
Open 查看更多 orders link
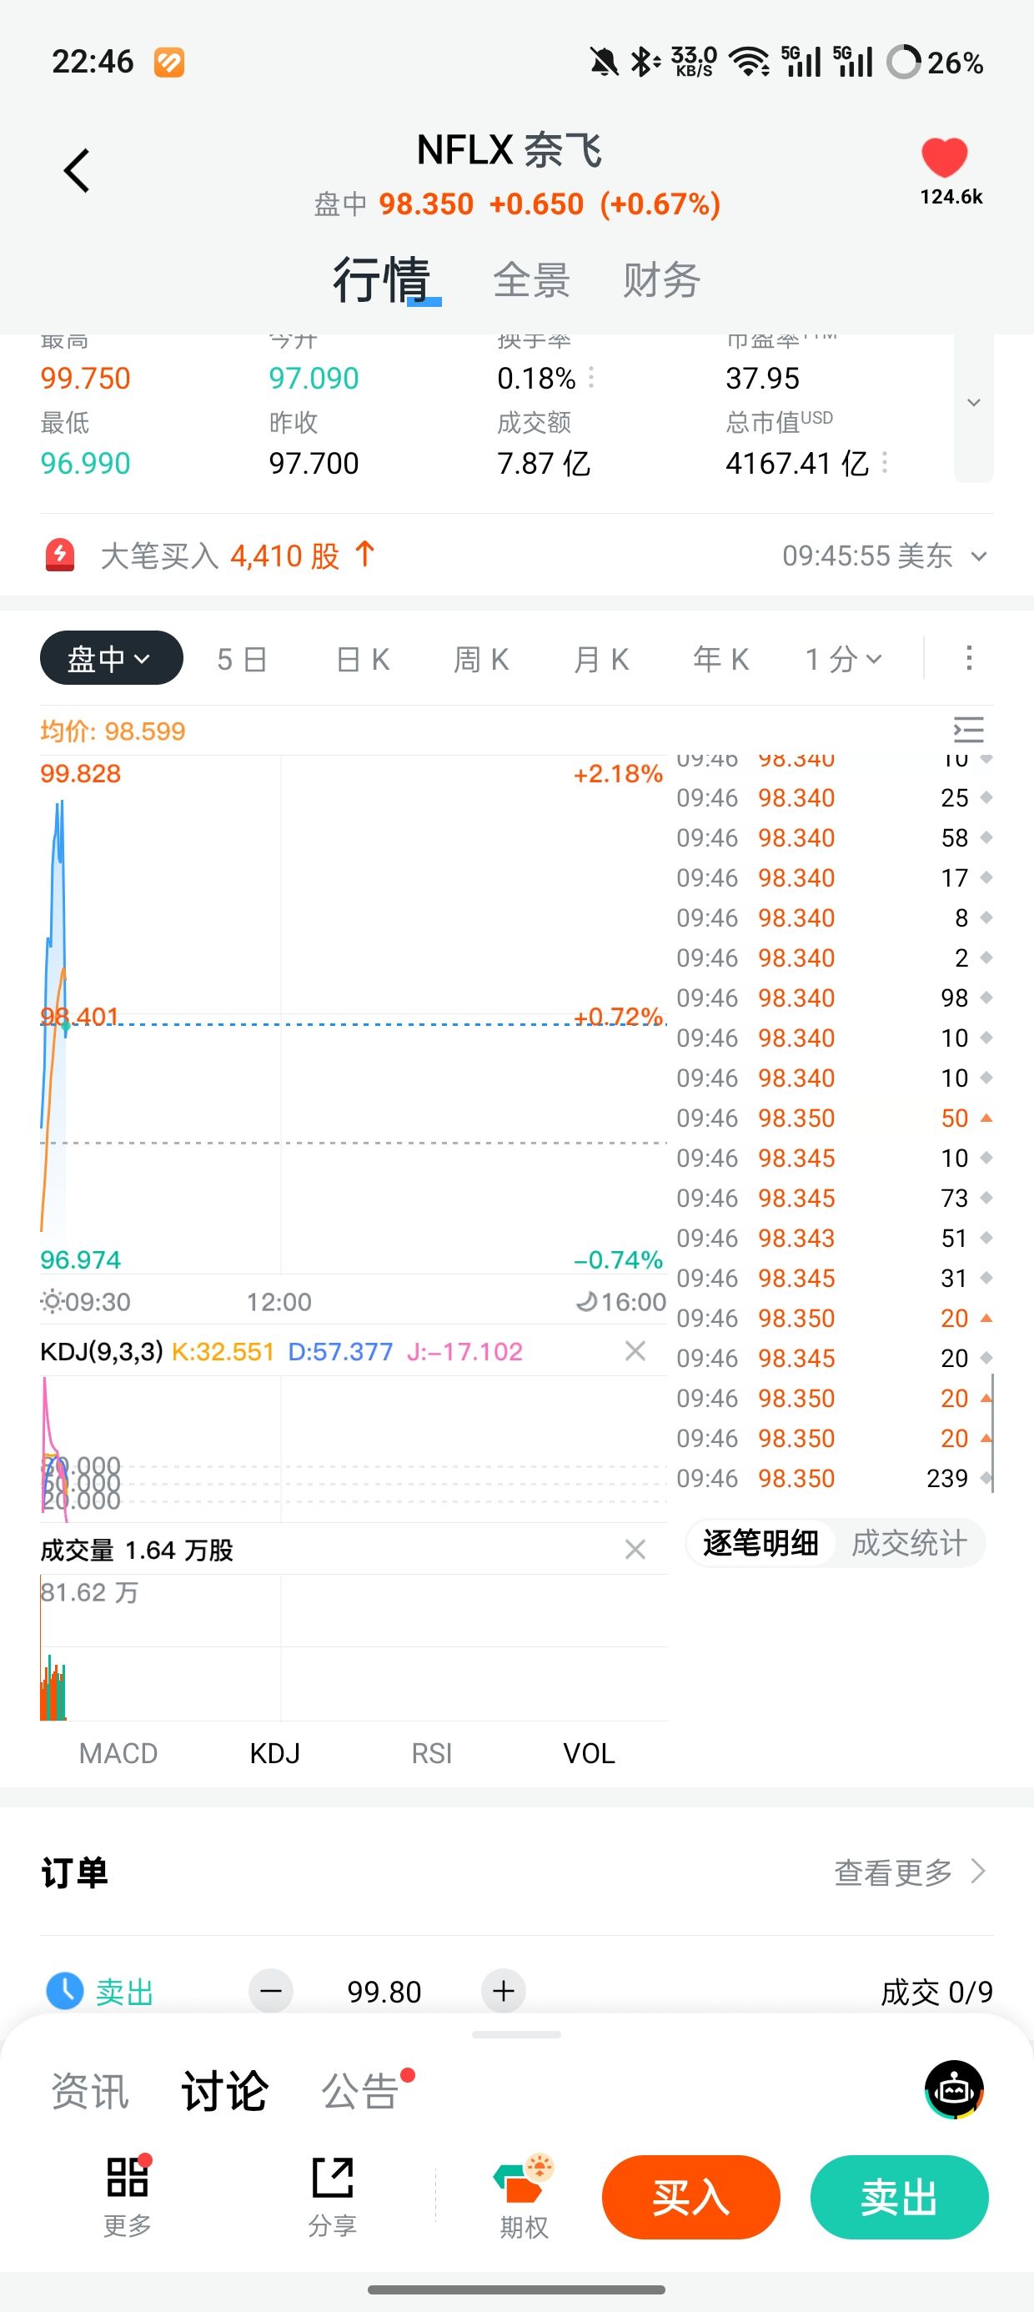[909, 1872]
